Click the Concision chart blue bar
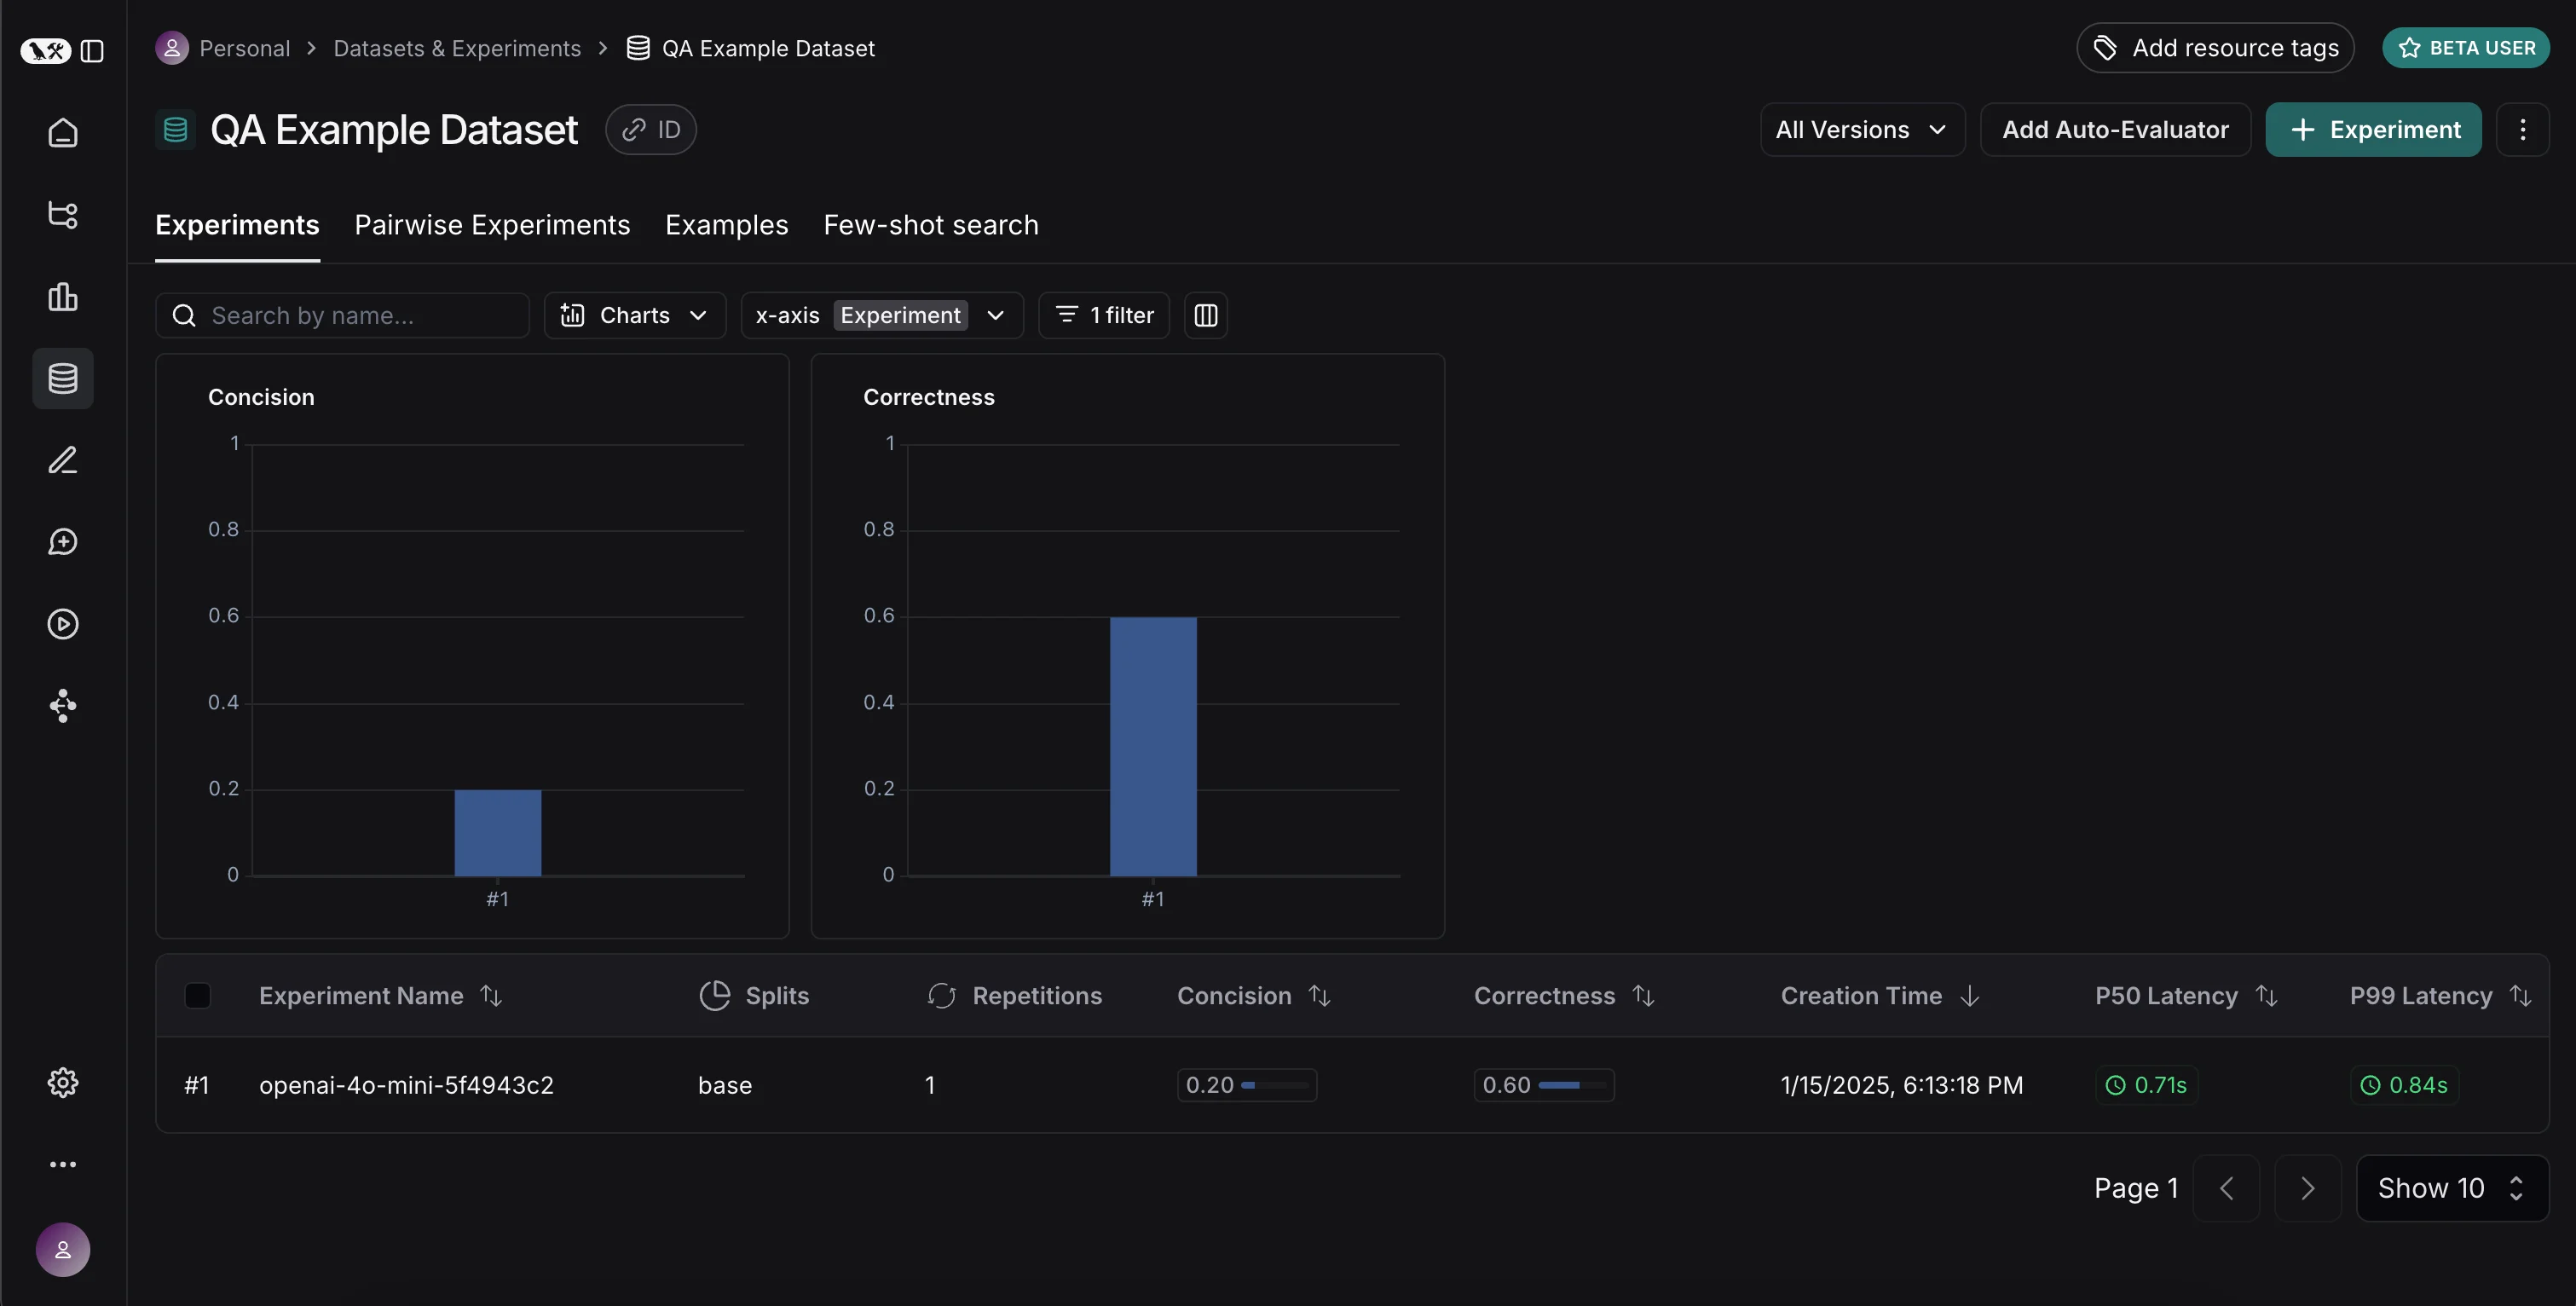2576x1306 pixels. (x=498, y=832)
